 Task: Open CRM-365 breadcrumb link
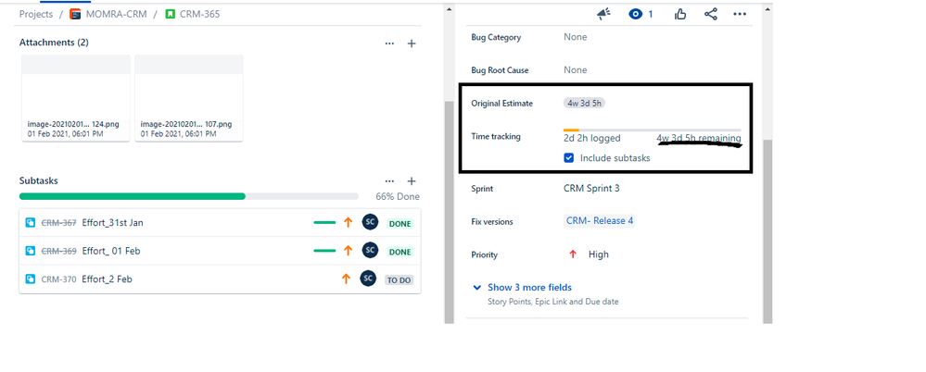point(199,14)
